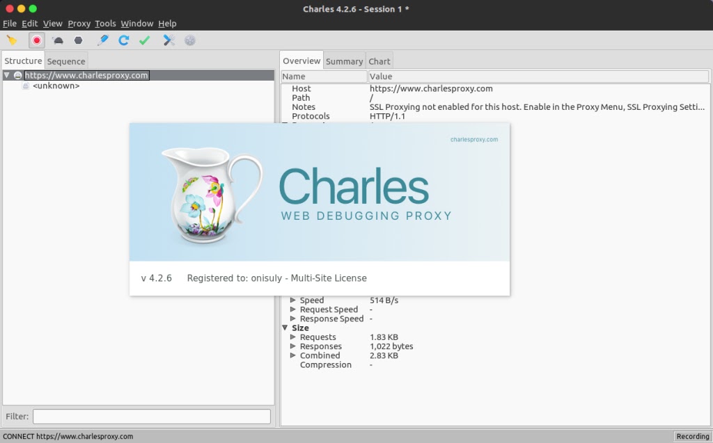Click into the Filter input field

pyautogui.click(x=150, y=416)
